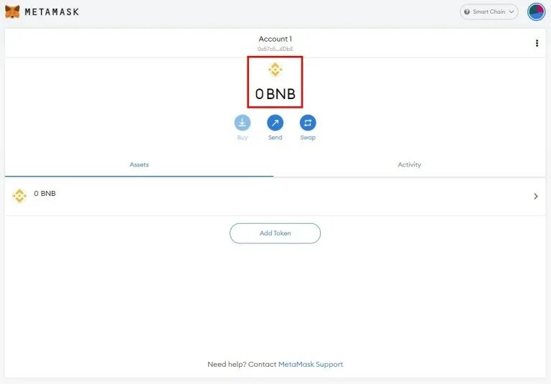Click the Swap icon button

click(308, 123)
